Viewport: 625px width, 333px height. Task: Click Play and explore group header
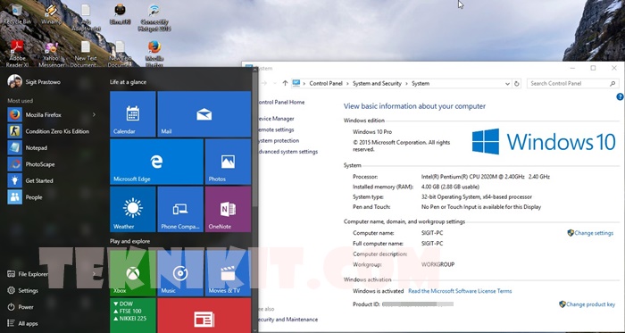point(130,241)
